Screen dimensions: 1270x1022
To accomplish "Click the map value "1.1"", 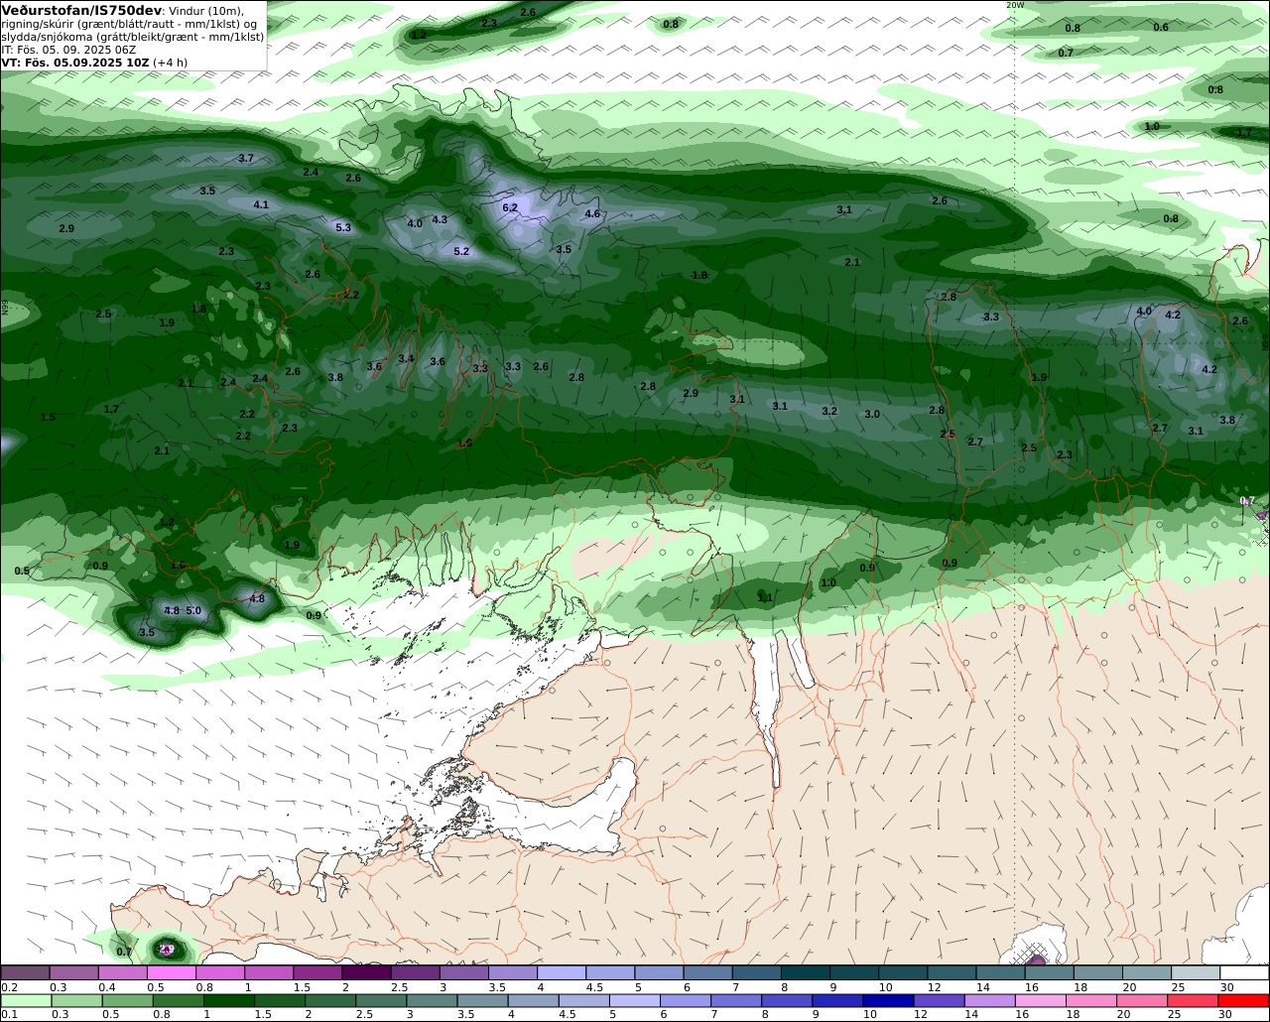I will tap(765, 597).
